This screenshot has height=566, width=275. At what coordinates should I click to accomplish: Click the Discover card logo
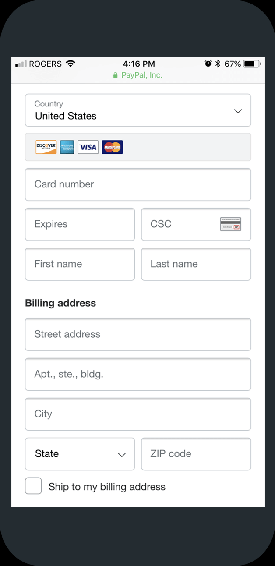(46, 147)
